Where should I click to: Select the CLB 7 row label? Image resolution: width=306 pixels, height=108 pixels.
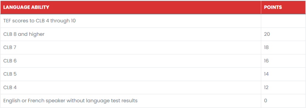coord(10,47)
